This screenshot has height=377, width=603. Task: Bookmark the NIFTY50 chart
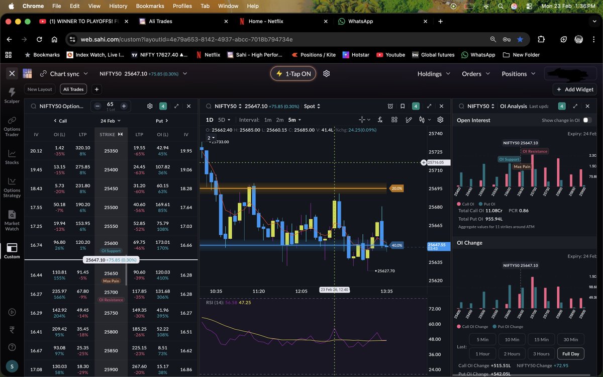[403, 106]
